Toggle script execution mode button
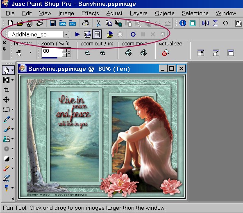Image resolution: width=243 pixels, height=213 pixels. 97,34
